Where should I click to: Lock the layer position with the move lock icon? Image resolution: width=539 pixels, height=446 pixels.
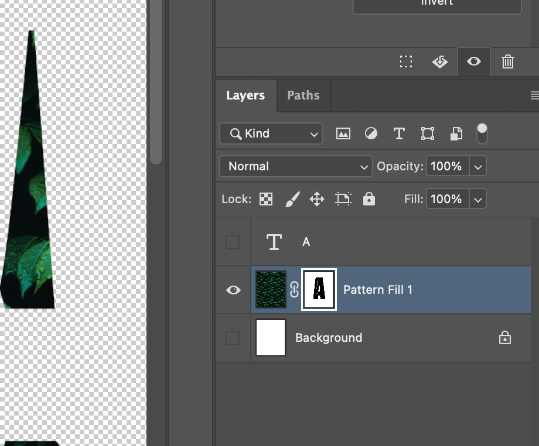[316, 199]
